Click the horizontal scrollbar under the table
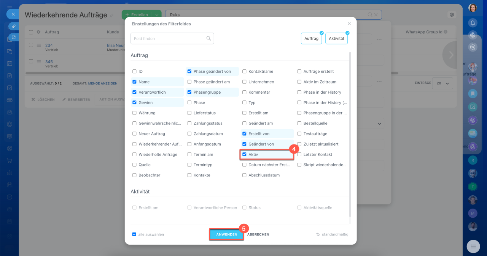The width and height of the screenshot is (487, 256). [x=212, y=73]
